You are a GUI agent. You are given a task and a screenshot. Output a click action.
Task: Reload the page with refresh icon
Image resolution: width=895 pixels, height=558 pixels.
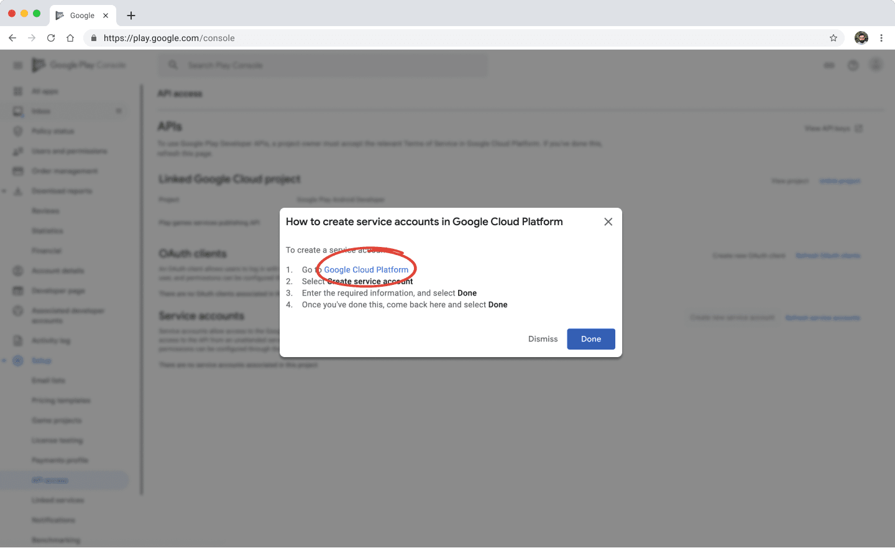(x=51, y=38)
